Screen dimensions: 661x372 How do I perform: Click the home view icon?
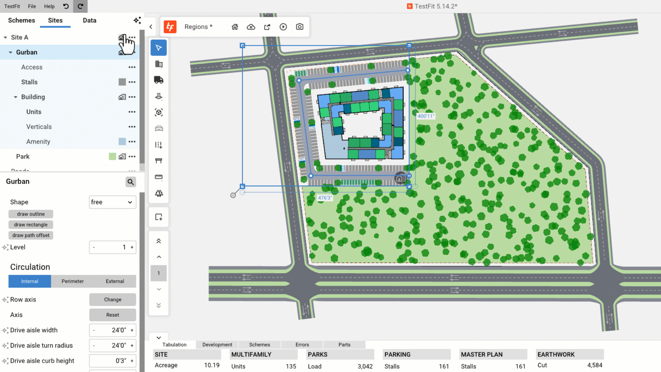point(235,27)
